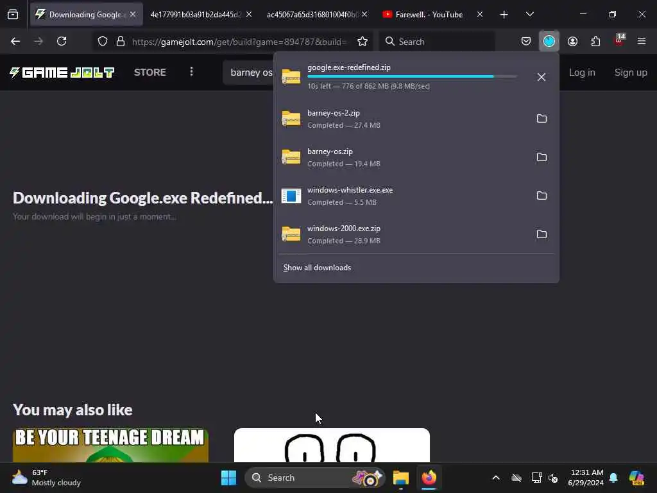The image size is (657, 493).
Task: Save page to Pocket
Action: pos(526,42)
